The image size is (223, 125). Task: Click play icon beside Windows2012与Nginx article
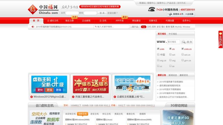[x=32, y=97]
